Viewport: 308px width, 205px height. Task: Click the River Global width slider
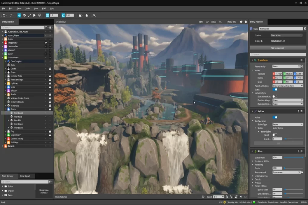[294, 157]
